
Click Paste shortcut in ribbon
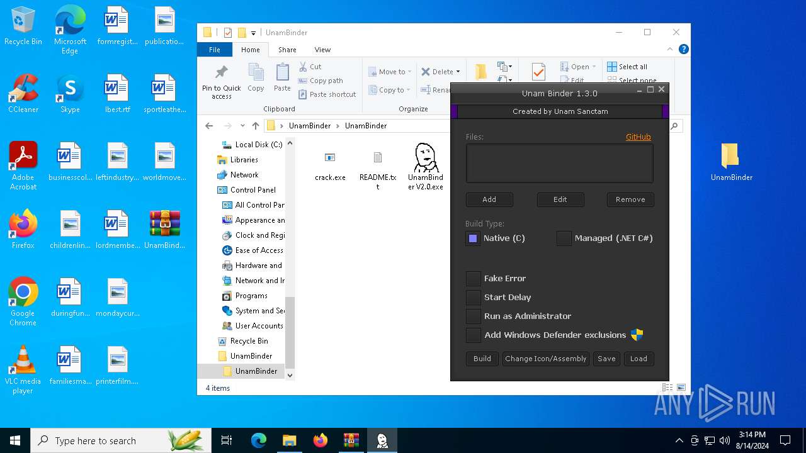tap(327, 94)
